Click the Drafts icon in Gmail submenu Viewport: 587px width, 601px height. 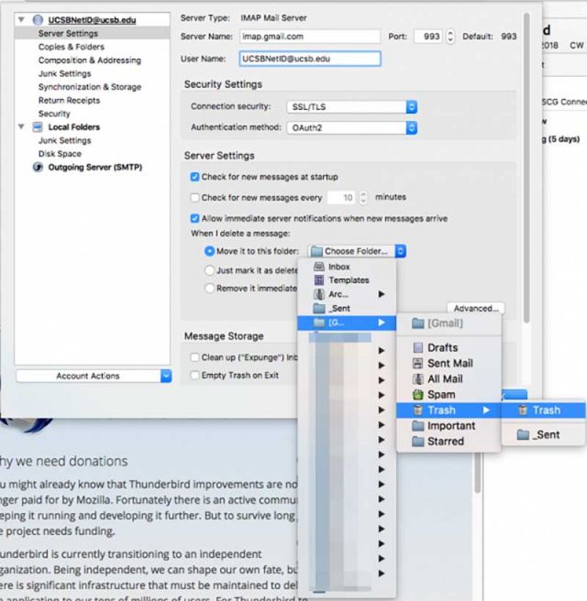tap(418, 347)
